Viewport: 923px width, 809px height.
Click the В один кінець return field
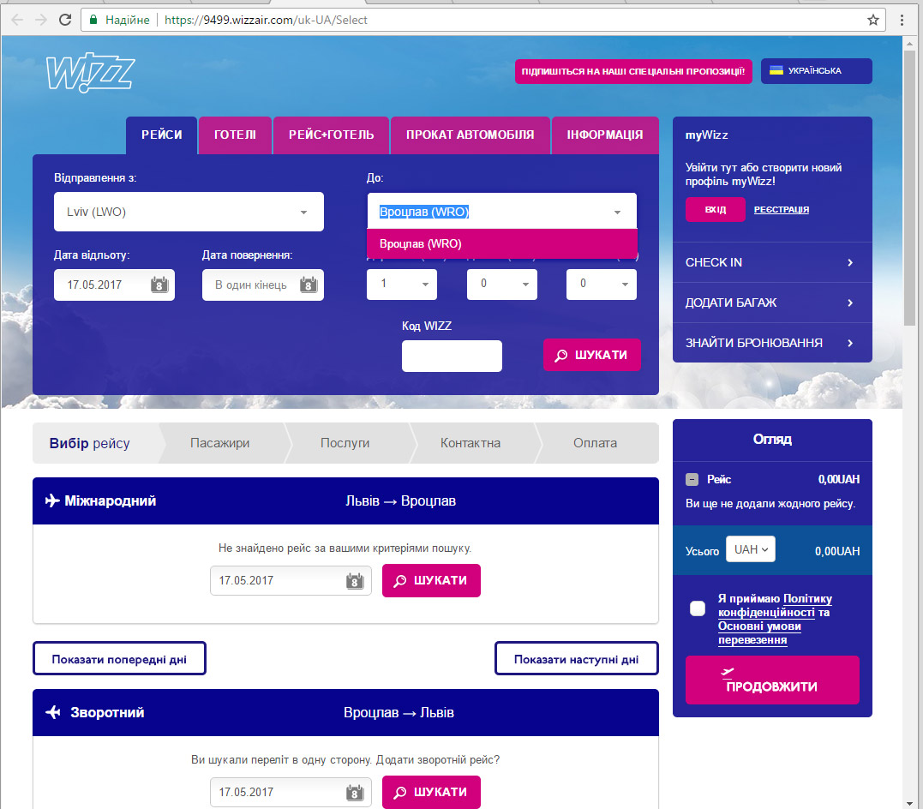[263, 285]
